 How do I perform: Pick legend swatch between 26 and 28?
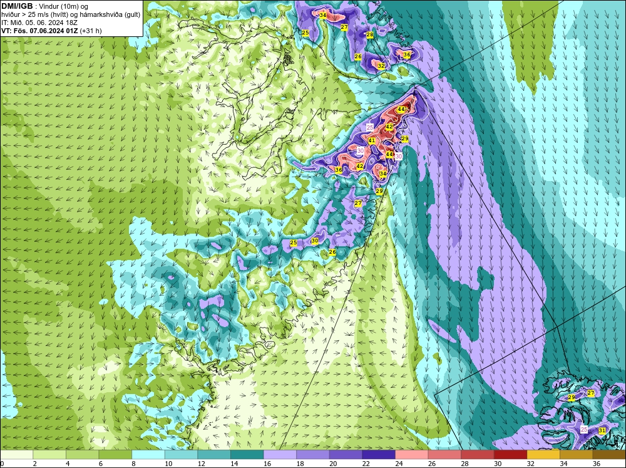click(x=444, y=455)
